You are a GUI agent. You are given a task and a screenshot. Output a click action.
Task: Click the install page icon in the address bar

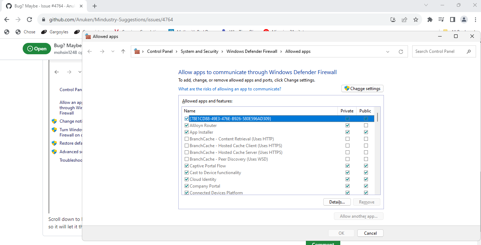393,20
